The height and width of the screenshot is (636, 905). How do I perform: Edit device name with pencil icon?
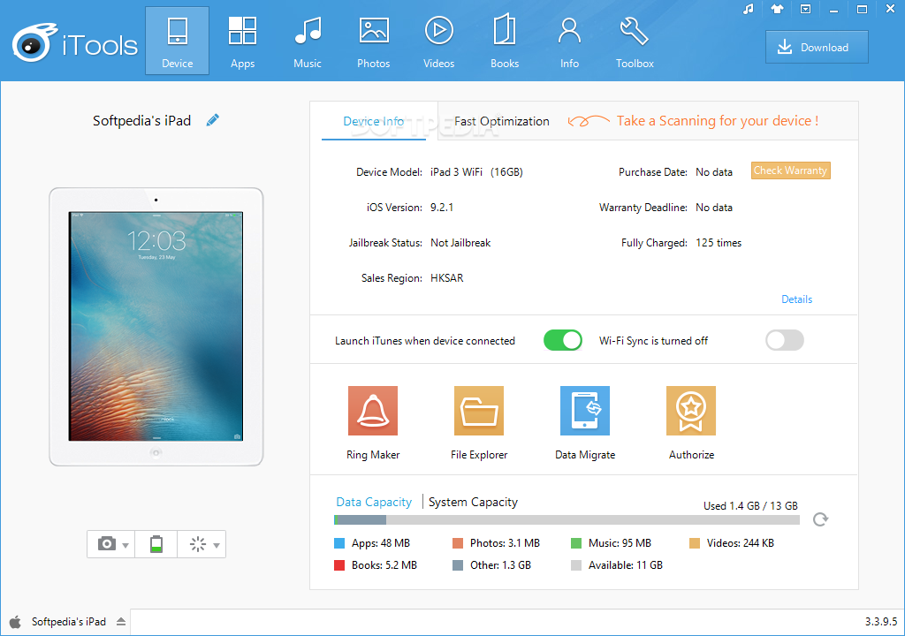212,121
